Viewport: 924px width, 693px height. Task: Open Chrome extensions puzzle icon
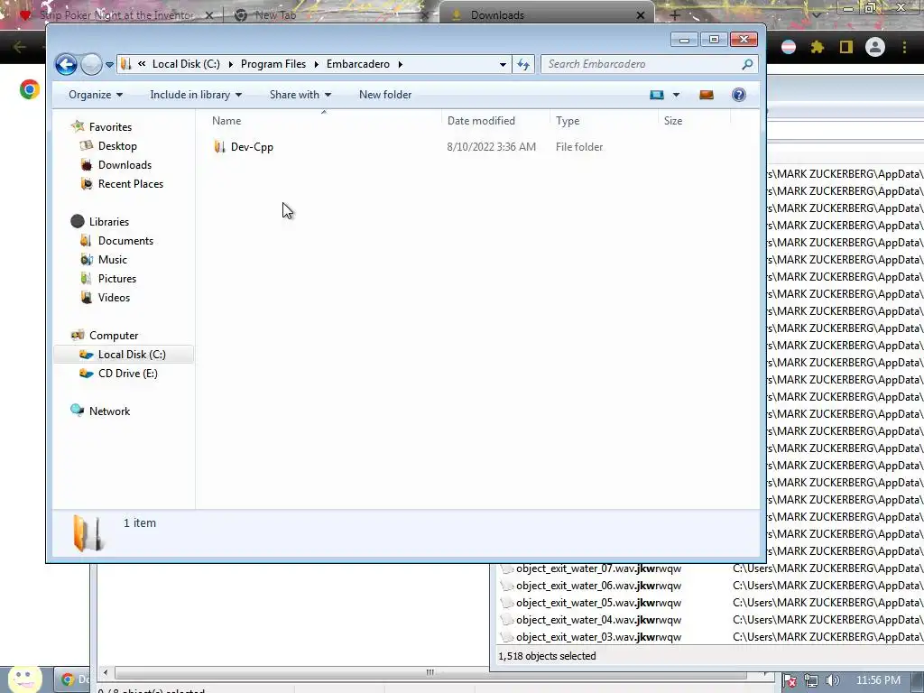817,47
